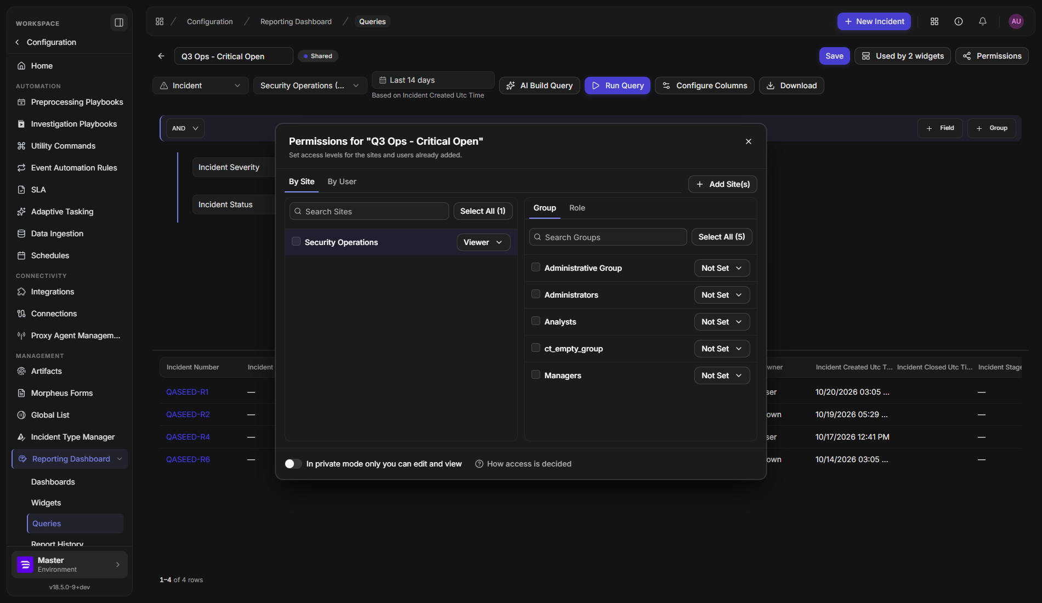Select the Group tab
Image resolution: width=1042 pixels, height=603 pixels.
tap(545, 208)
